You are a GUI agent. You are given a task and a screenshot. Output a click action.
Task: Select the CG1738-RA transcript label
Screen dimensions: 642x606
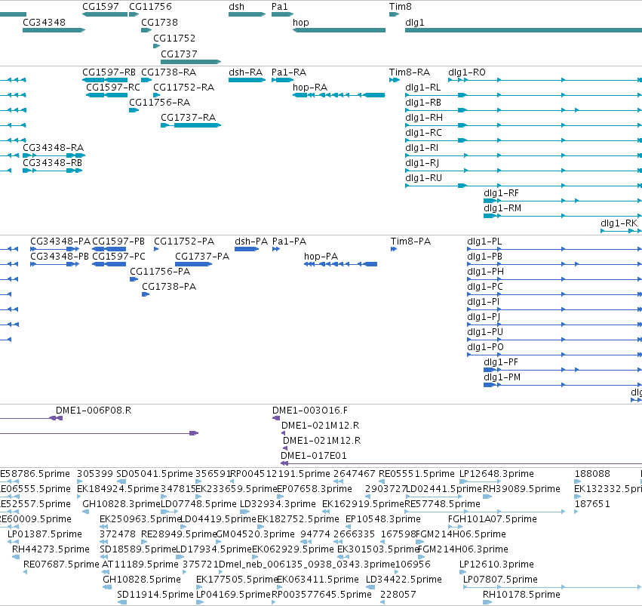[x=169, y=72]
